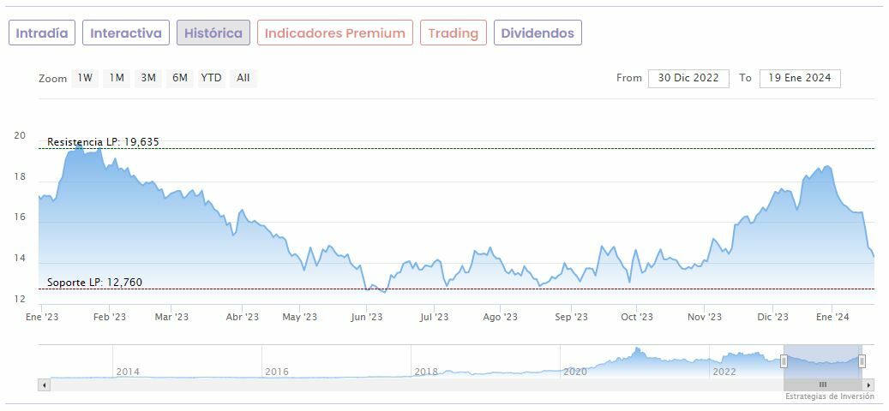Click the navigator scroll left arrow
Viewport: 889px width, 411px height.
tap(43, 385)
